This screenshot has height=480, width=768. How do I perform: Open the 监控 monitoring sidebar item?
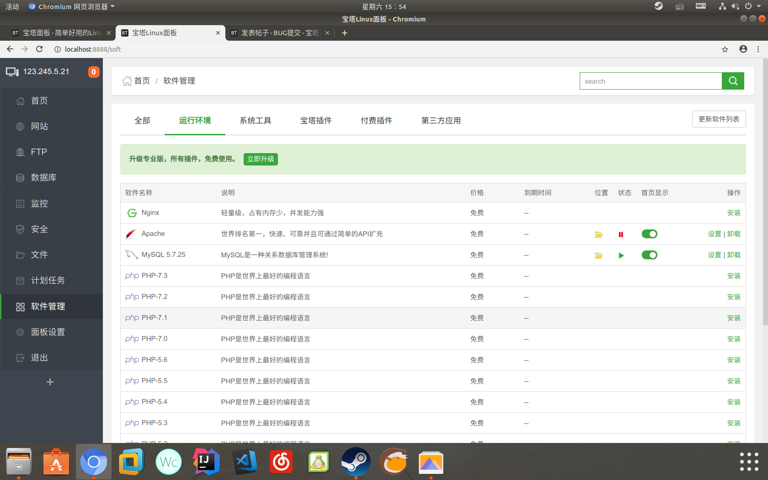pyautogui.click(x=51, y=203)
